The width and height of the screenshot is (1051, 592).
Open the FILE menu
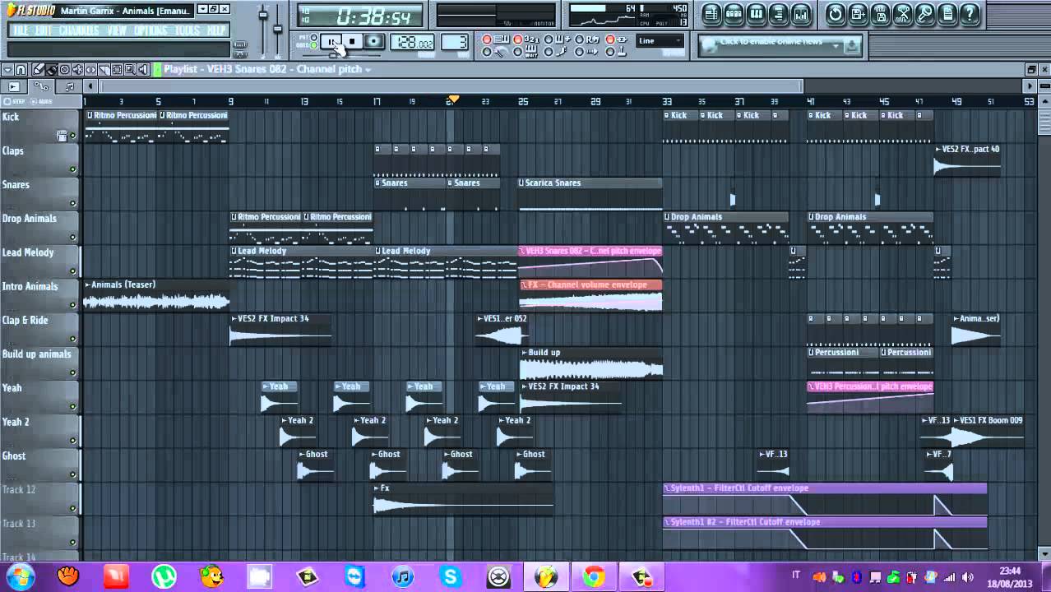click(21, 30)
